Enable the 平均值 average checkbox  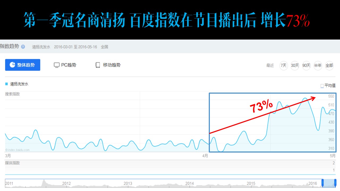tap(322, 86)
